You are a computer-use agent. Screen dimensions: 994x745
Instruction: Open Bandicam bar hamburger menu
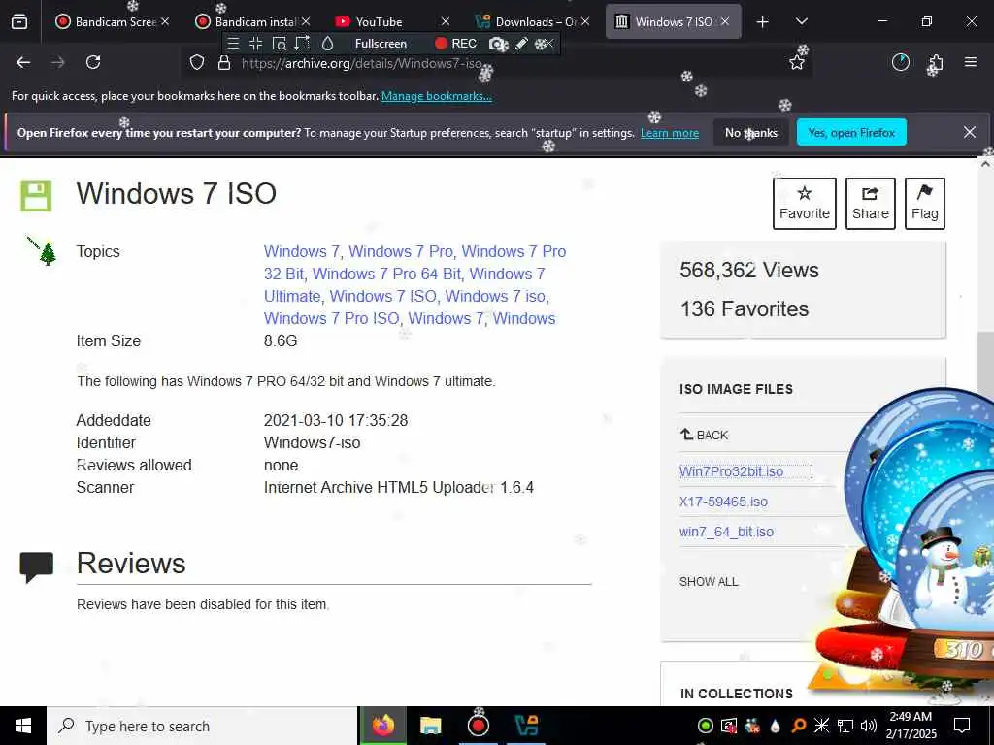click(233, 43)
